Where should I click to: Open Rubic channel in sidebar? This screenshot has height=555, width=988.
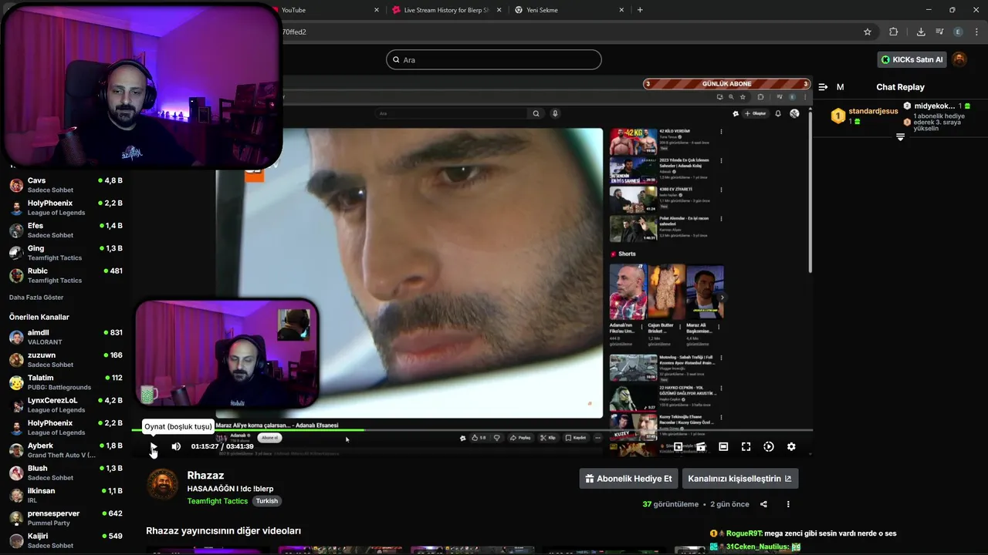[x=66, y=275]
